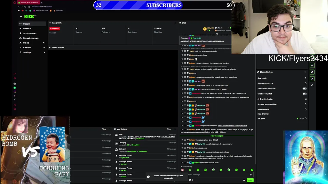
Task: Click the last emote in quick emote row
Action: pos(252,170)
